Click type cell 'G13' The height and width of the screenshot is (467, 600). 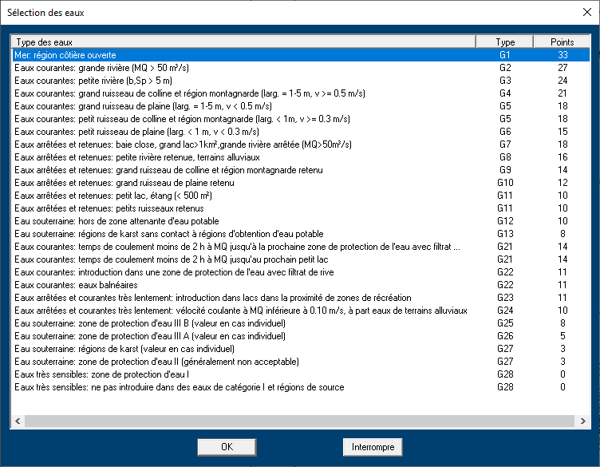[x=505, y=233]
